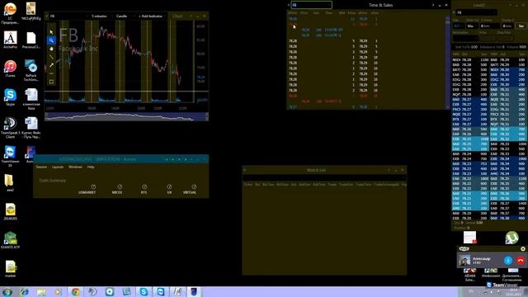Screen dimensions: 528x297
Task: Click the UK connection status icon
Action: [x=169, y=186]
